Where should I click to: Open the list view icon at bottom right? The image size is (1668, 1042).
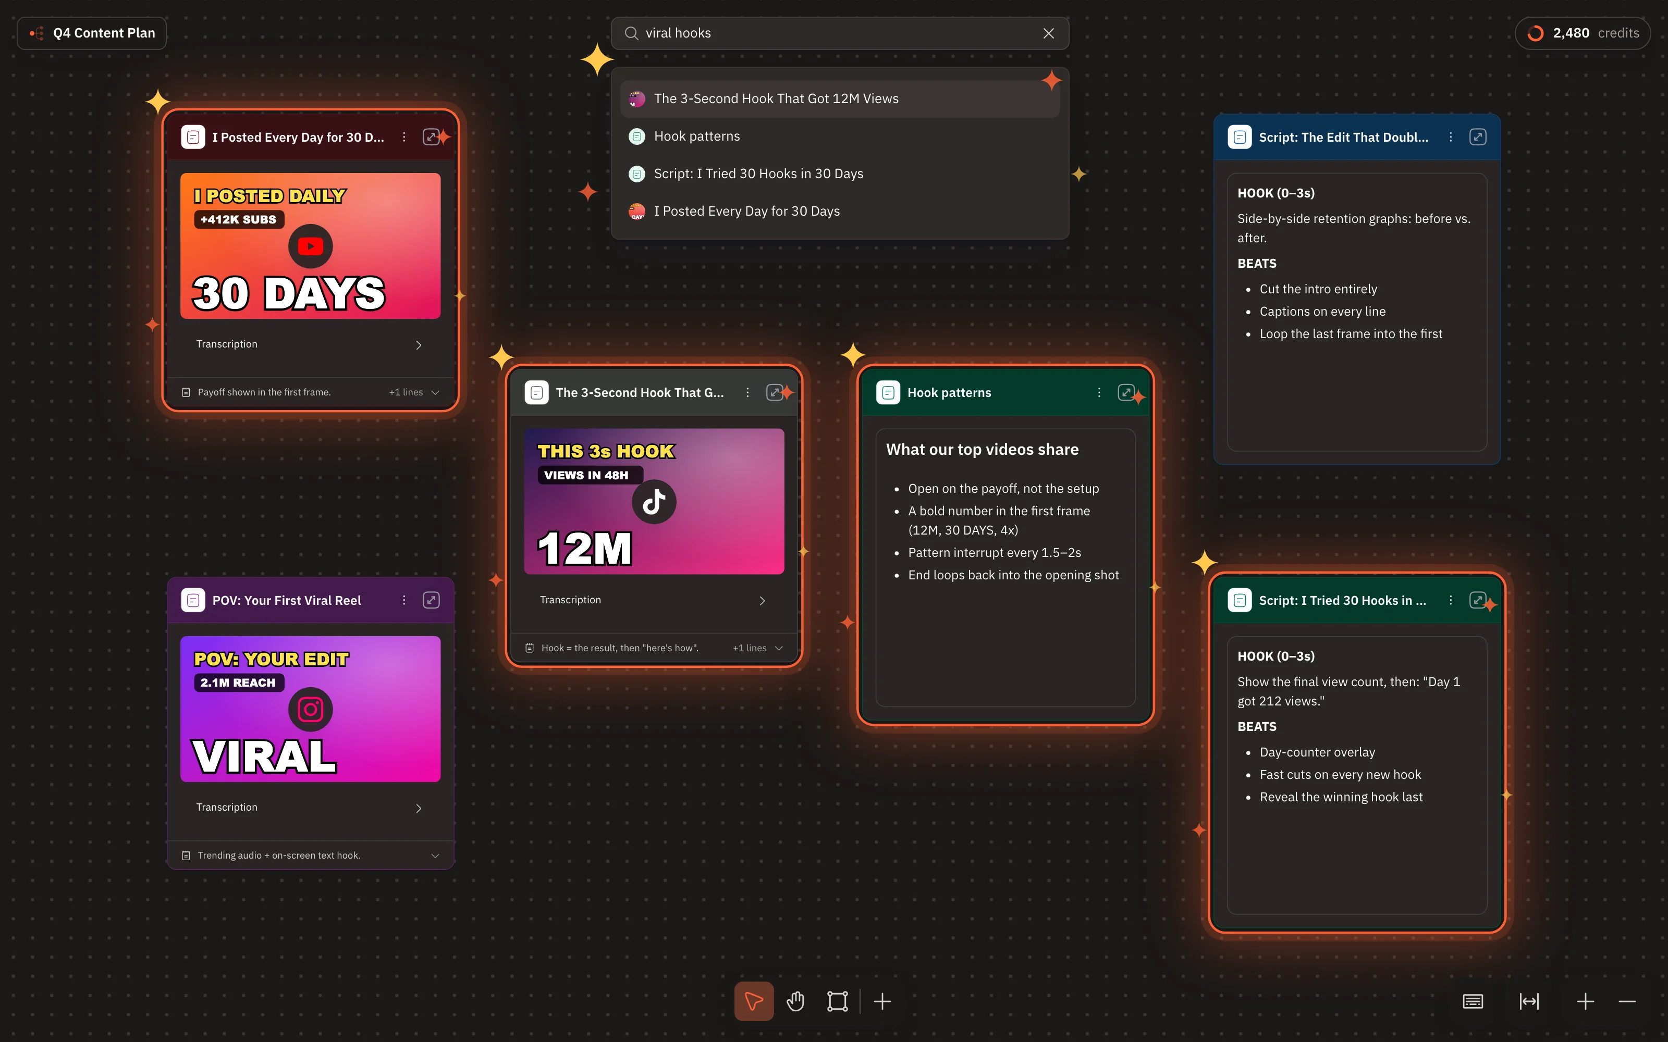(1473, 1001)
